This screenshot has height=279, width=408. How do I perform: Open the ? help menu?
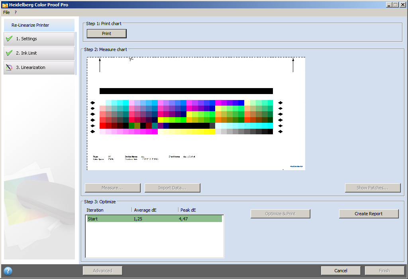click(16, 12)
